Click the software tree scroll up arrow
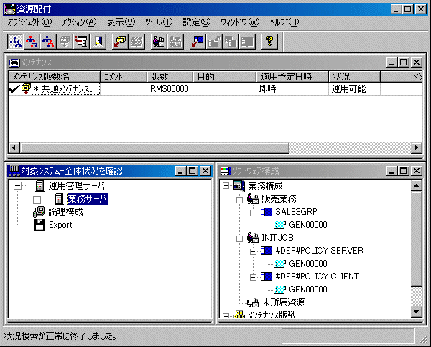The width and height of the screenshot is (431, 347). point(416,186)
